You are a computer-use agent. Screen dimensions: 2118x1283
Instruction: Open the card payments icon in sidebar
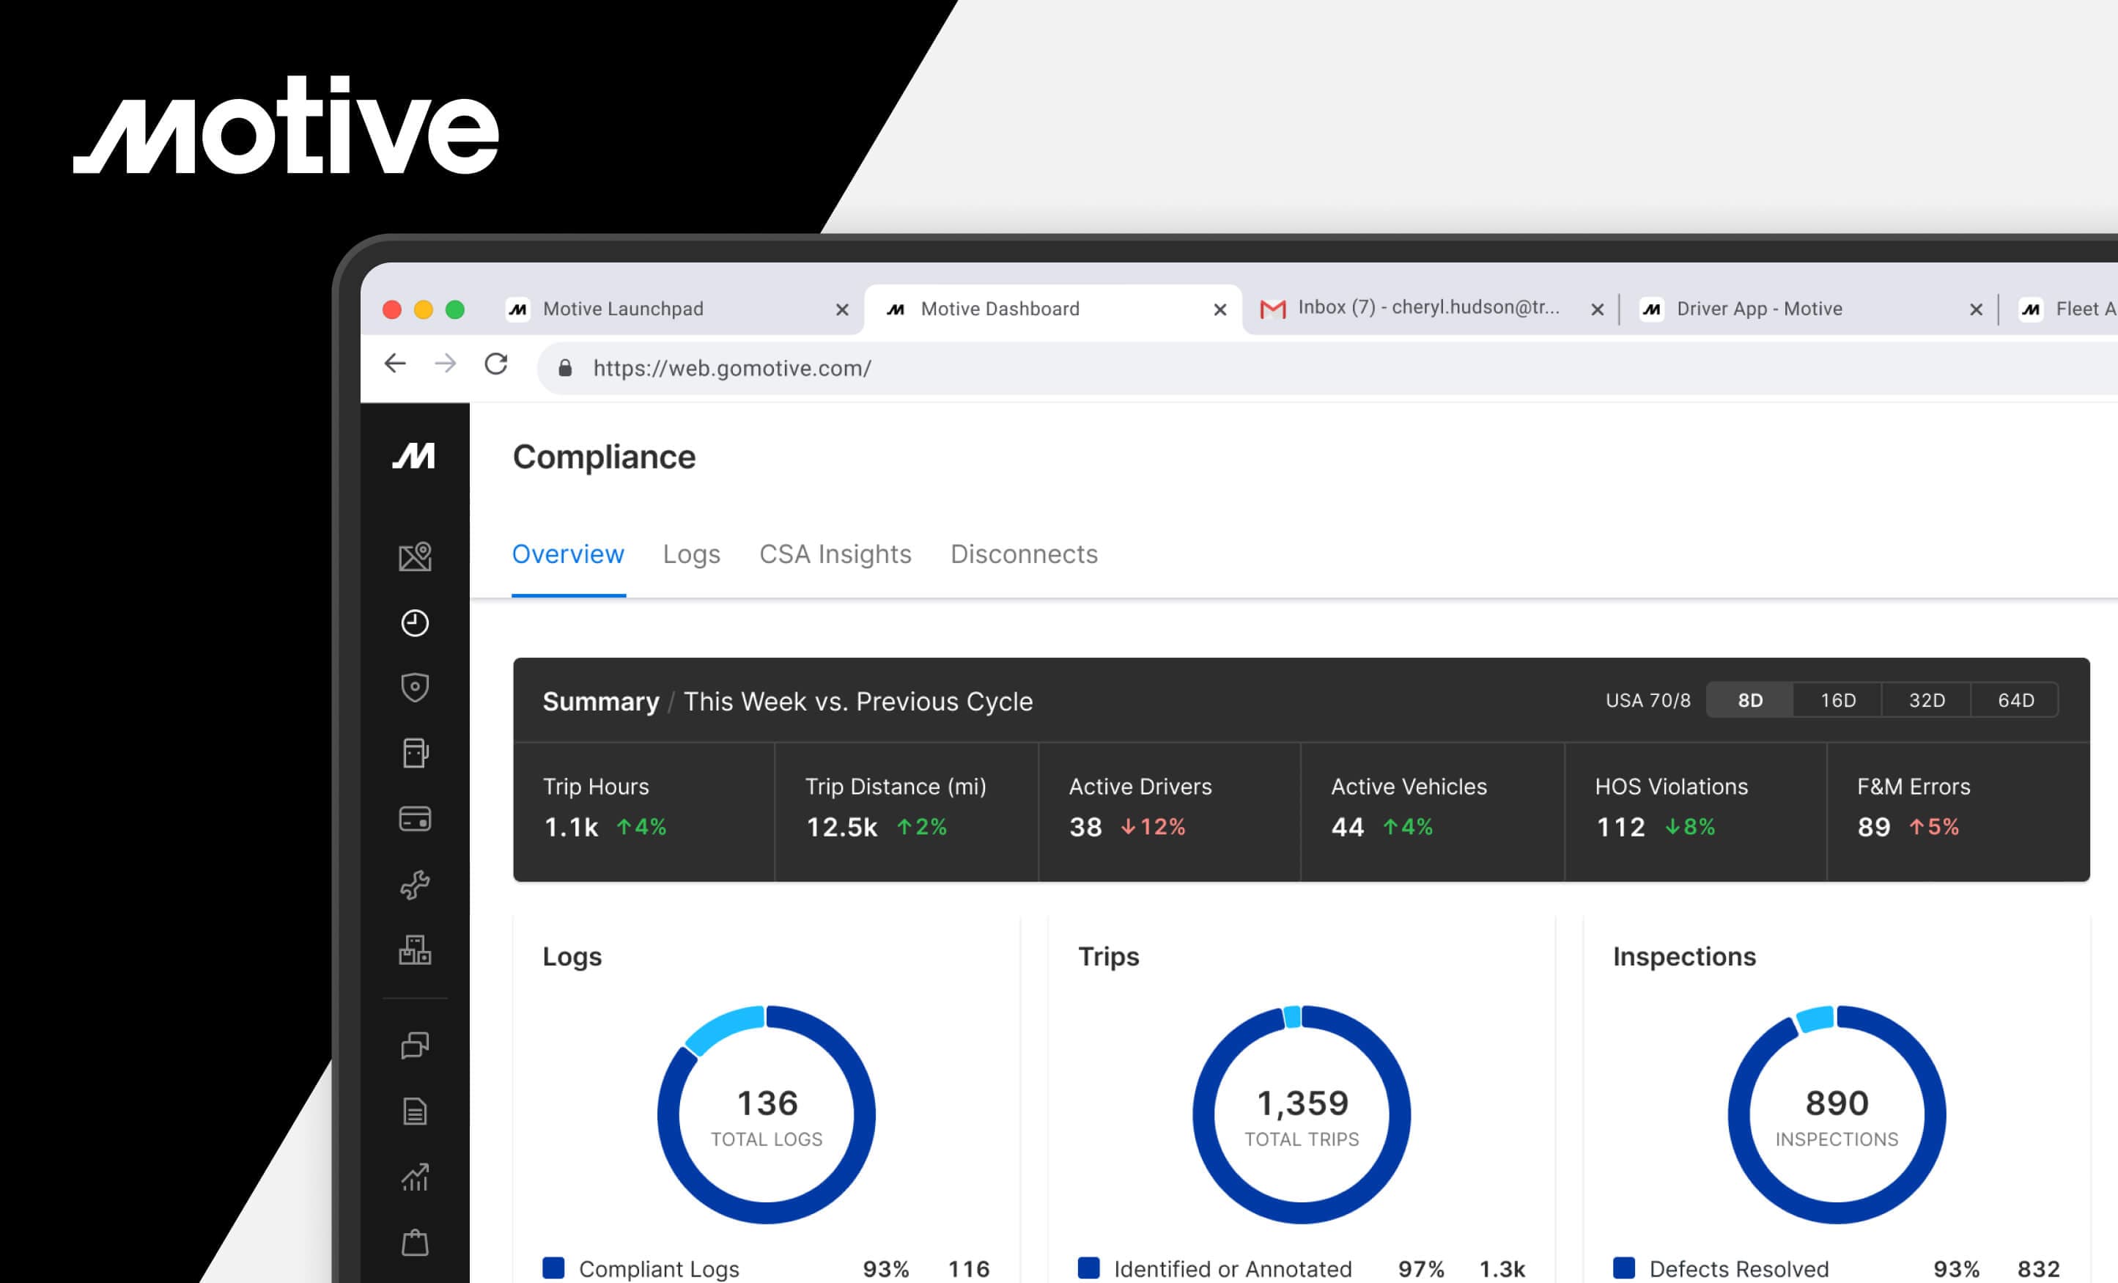416,819
